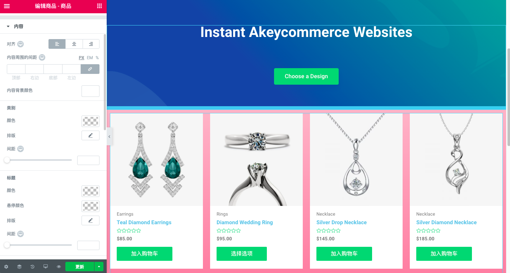This screenshot has height=273, width=510.
Task: Open the Navigator layers icon
Action: 19,267
